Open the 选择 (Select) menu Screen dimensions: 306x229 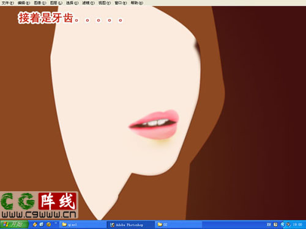[72, 3]
